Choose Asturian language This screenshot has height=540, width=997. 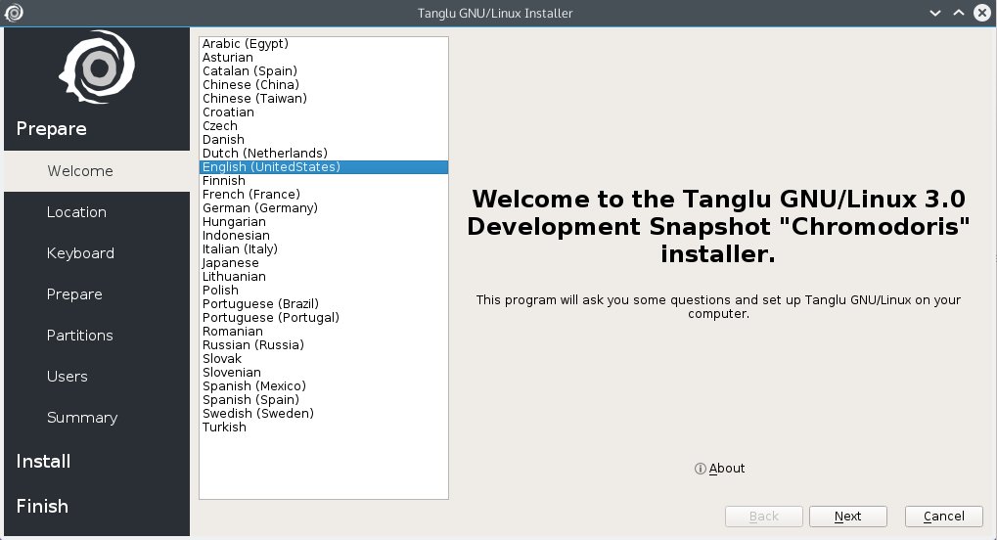[x=324, y=58]
